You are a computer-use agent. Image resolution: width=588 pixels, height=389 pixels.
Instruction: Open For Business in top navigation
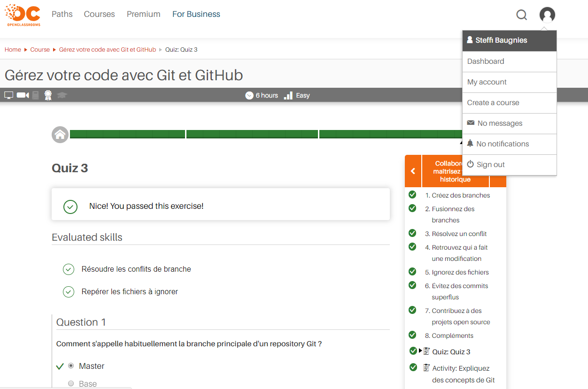(x=196, y=14)
